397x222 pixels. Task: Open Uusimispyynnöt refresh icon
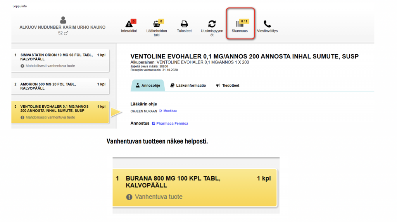[212, 24]
